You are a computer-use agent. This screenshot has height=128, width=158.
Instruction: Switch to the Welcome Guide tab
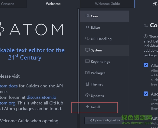click(107, 4)
